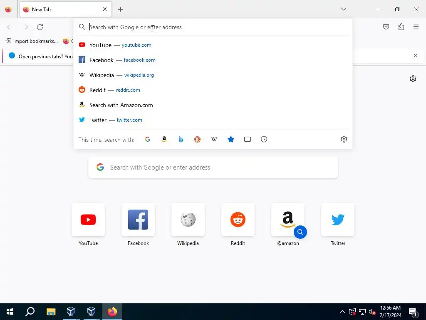
Task: Search this time with Wikipedia icon
Action: [x=214, y=139]
